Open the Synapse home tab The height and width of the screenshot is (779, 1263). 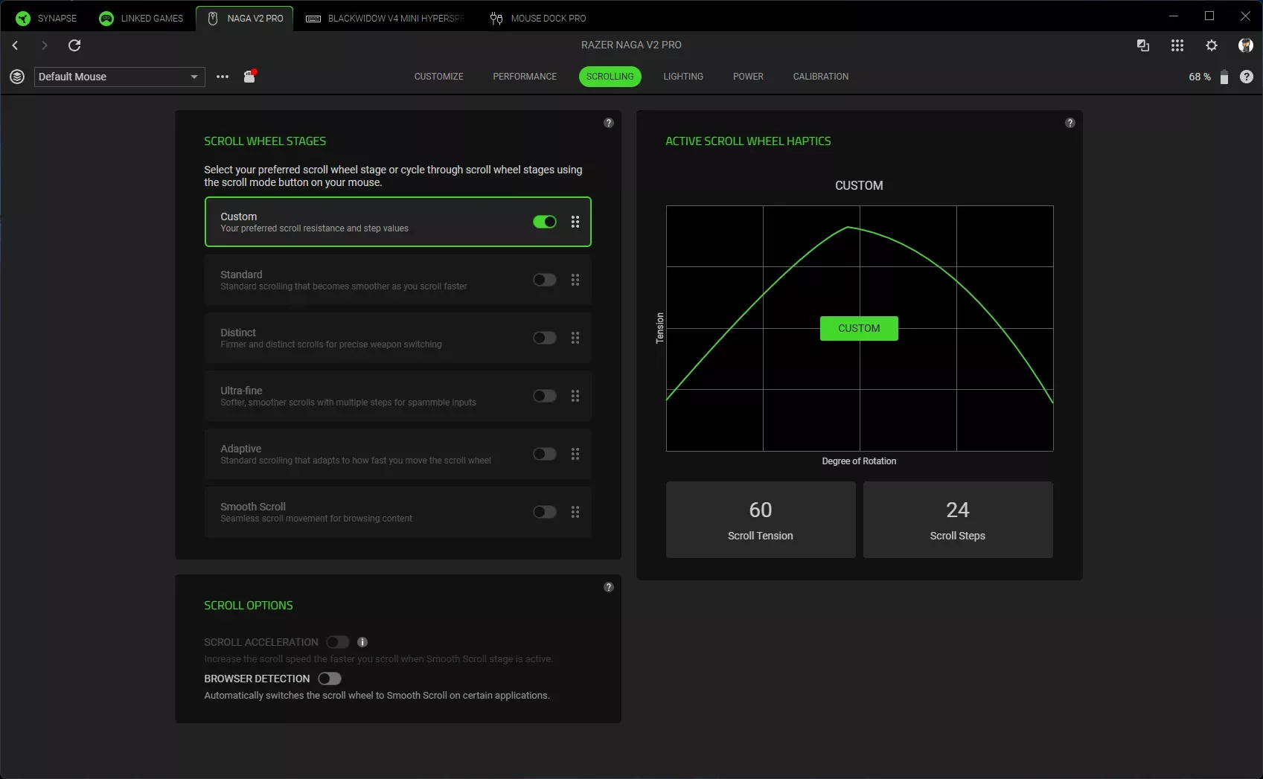(46, 18)
